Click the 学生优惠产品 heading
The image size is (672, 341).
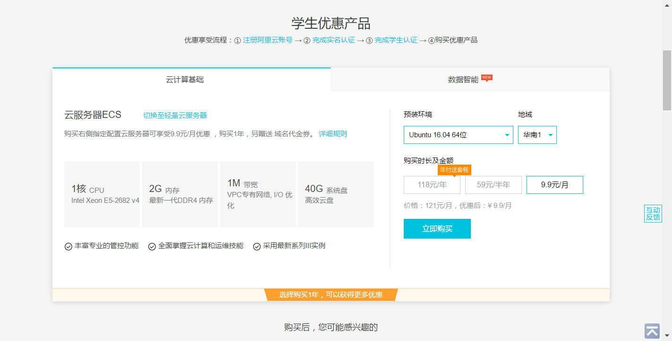pos(331,23)
